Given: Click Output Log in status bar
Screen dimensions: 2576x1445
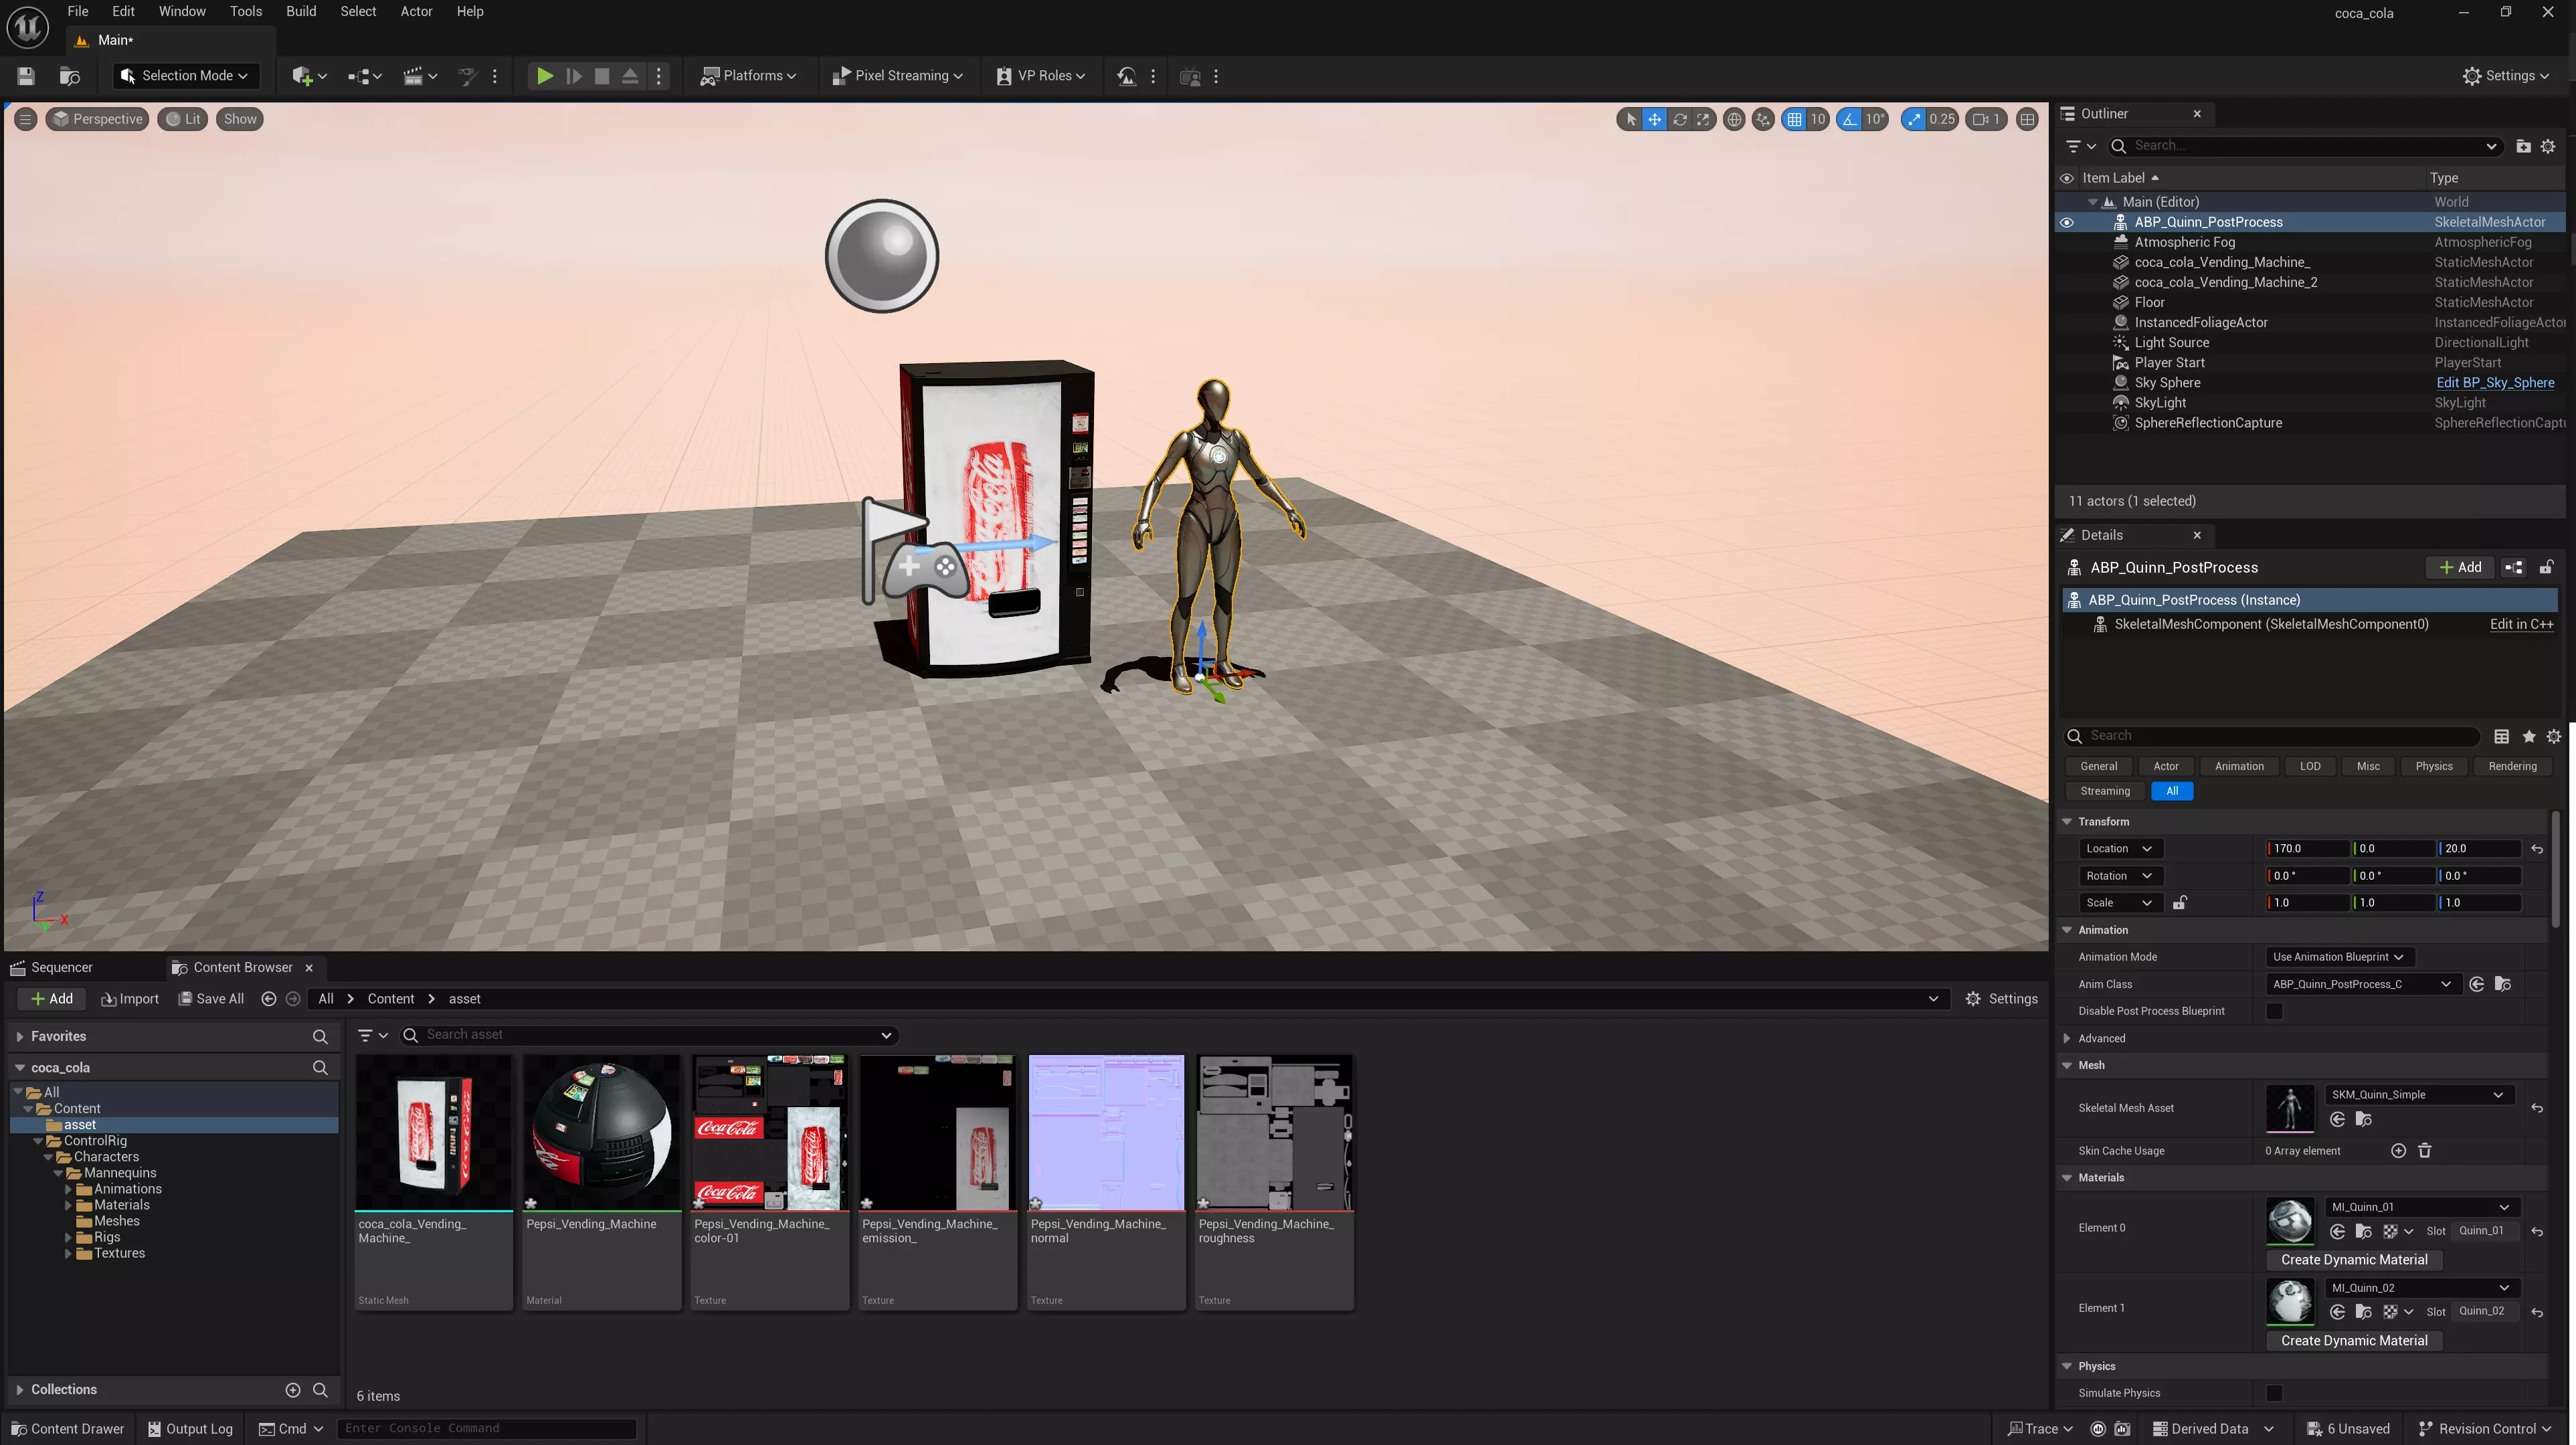Looking at the screenshot, I should (x=190, y=1428).
